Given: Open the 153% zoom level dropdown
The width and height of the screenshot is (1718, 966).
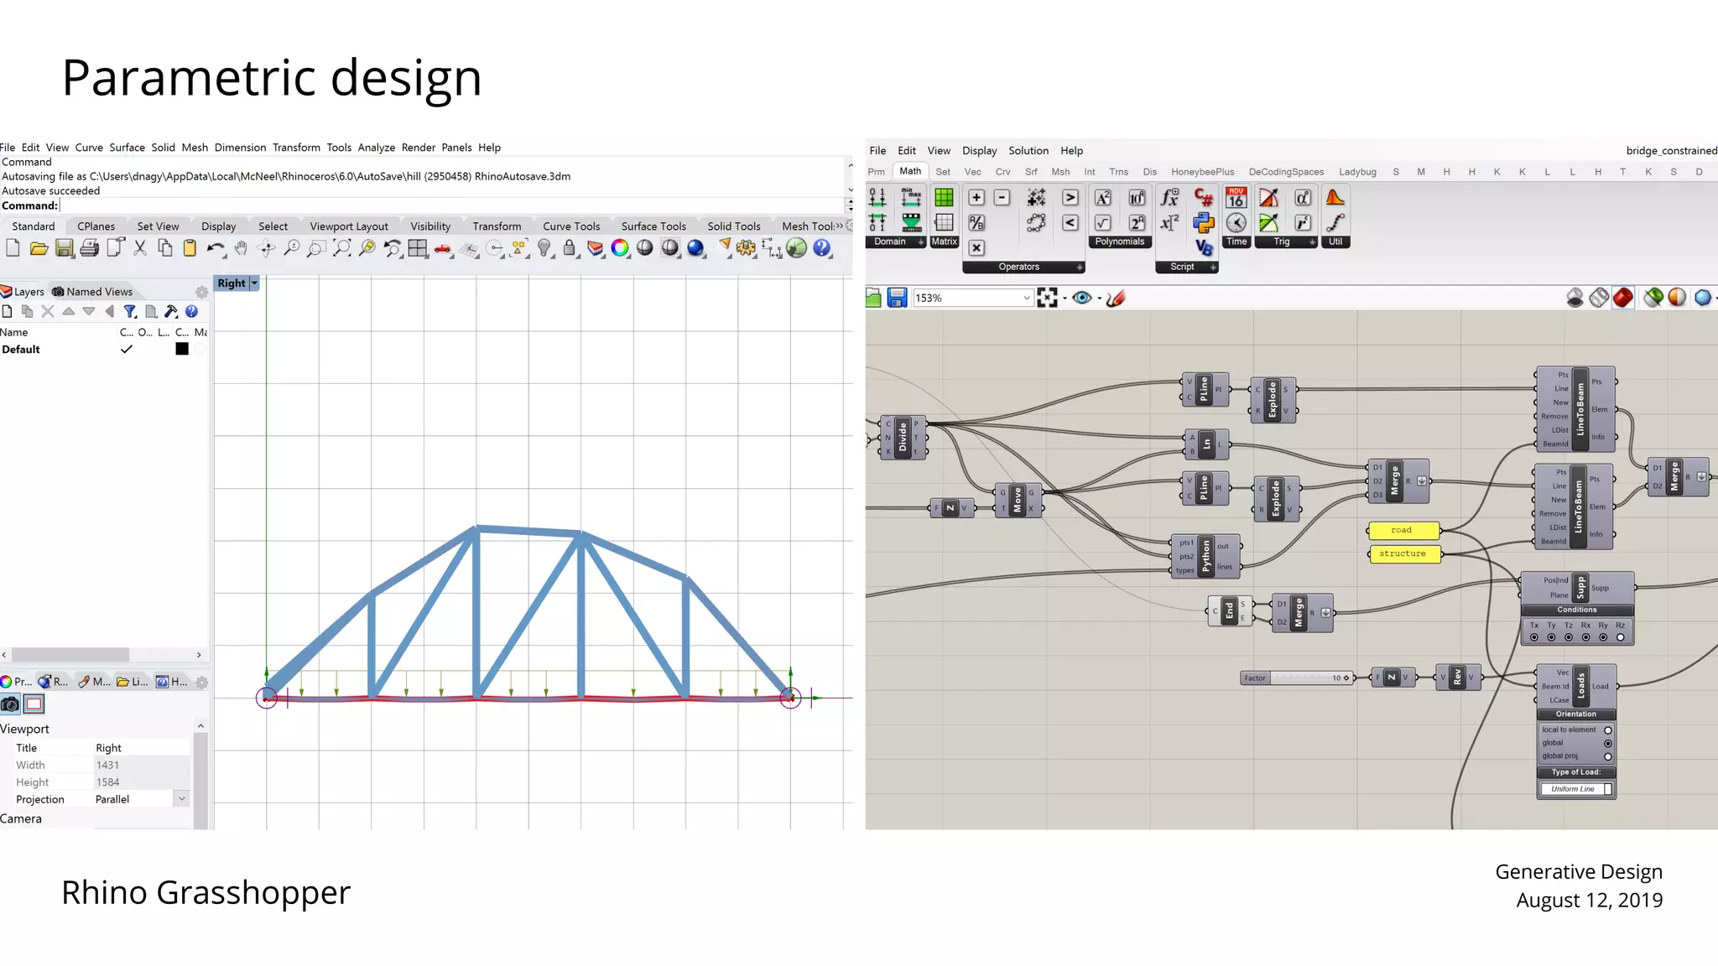Looking at the screenshot, I should tap(1027, 298).
